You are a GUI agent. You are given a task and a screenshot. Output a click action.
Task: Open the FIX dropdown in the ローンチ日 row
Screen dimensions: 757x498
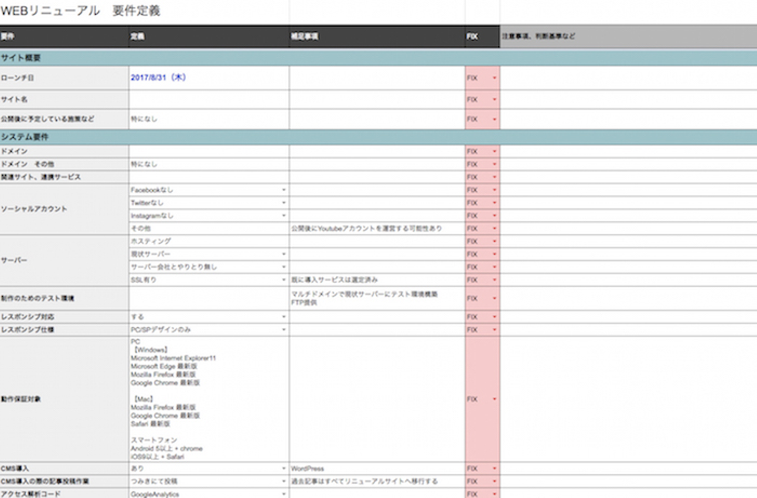tap(494, 78)
